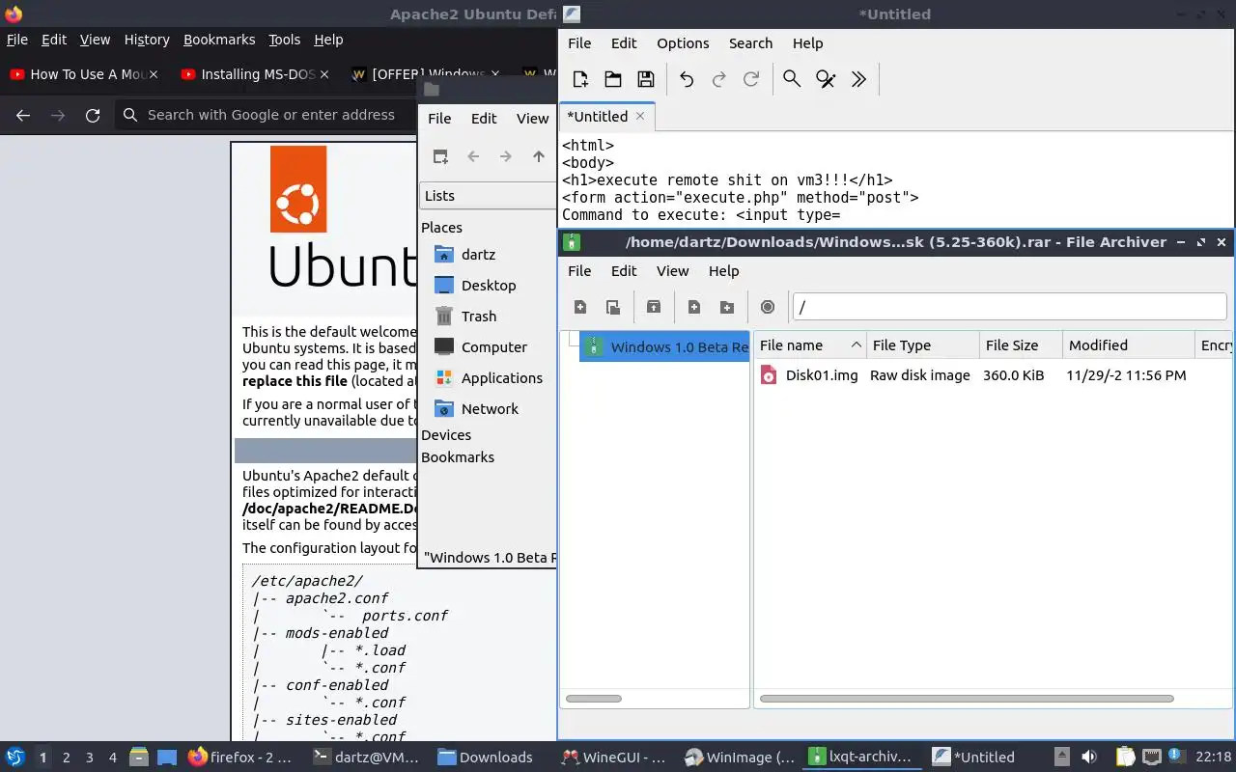Close the *Untitled tab in editor
Viewport: 1236px width, 772px height.
[640, 116]
